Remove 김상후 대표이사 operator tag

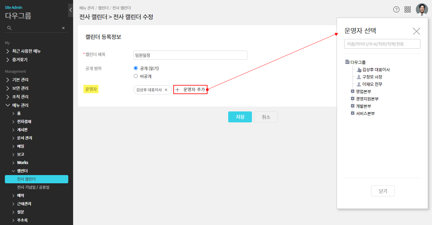coord(166,90)
